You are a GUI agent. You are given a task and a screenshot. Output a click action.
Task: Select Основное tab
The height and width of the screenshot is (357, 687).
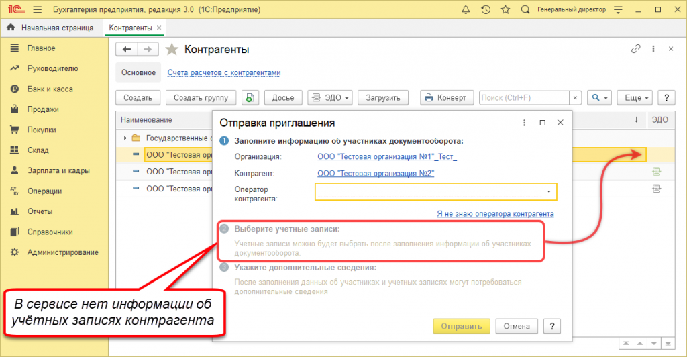point(138,72)
